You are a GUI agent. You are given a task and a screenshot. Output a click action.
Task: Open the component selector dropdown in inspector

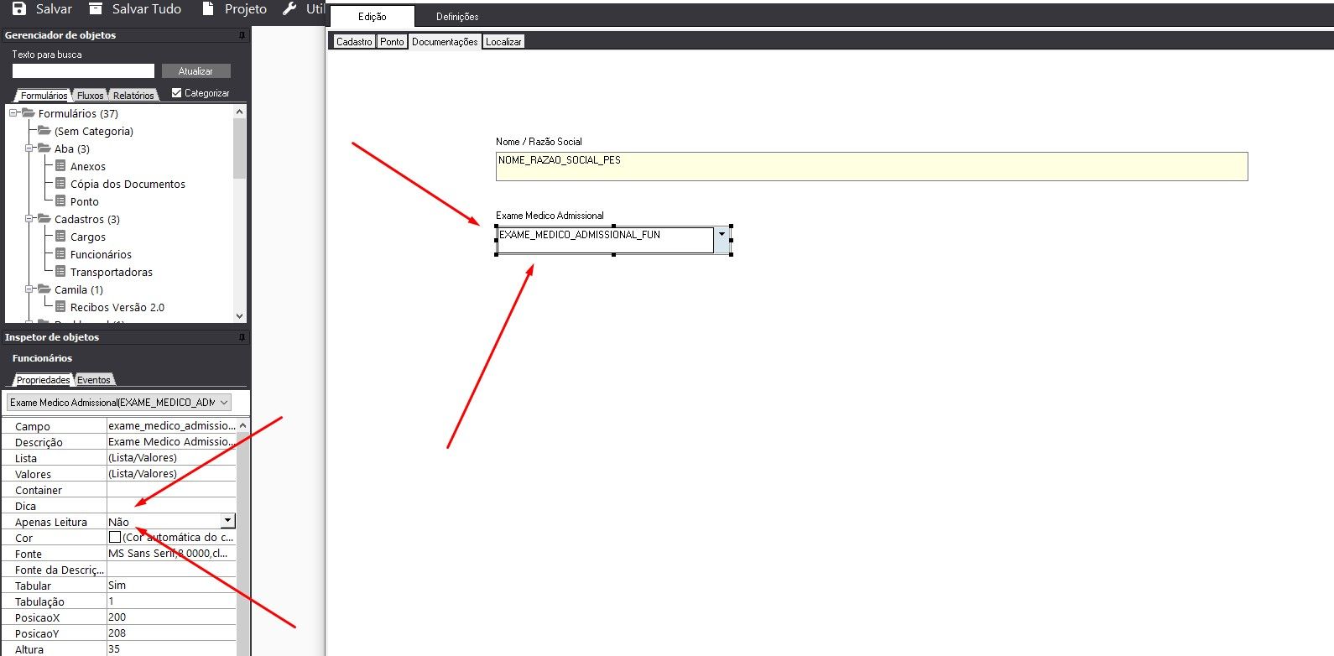[223, 403]
